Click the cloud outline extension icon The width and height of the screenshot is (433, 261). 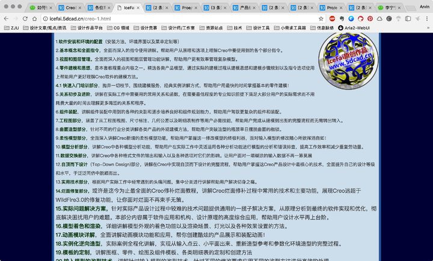pos(379,19)
